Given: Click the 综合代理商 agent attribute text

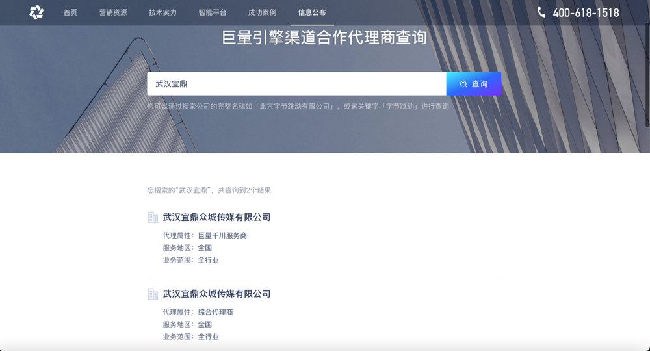Looking at the screenshot, I should (215, 312).
